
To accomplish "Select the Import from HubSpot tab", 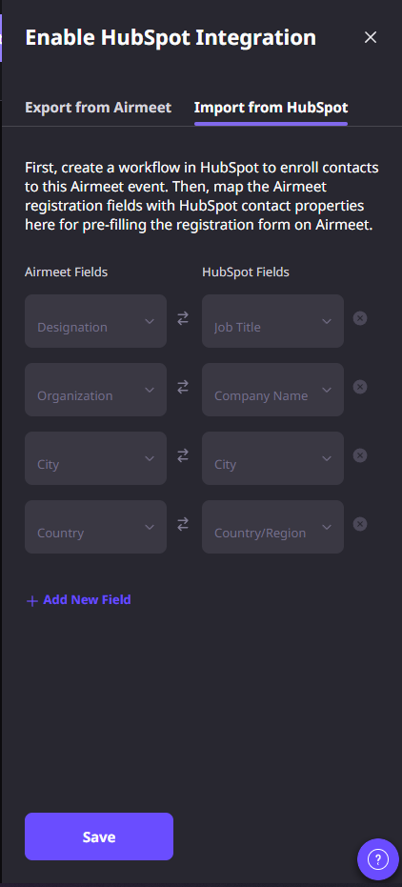I will (x=271, y=107).
